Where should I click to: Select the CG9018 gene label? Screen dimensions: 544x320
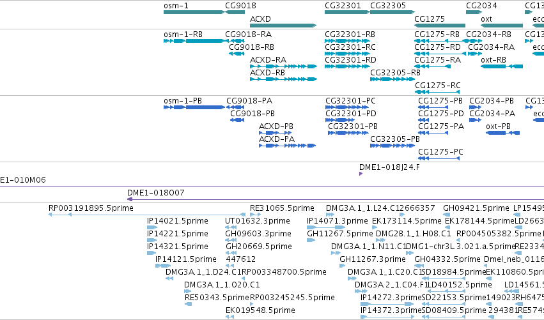point(240,6)
